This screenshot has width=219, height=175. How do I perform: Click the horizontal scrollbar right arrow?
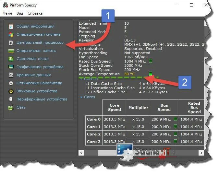click(201, 153)
